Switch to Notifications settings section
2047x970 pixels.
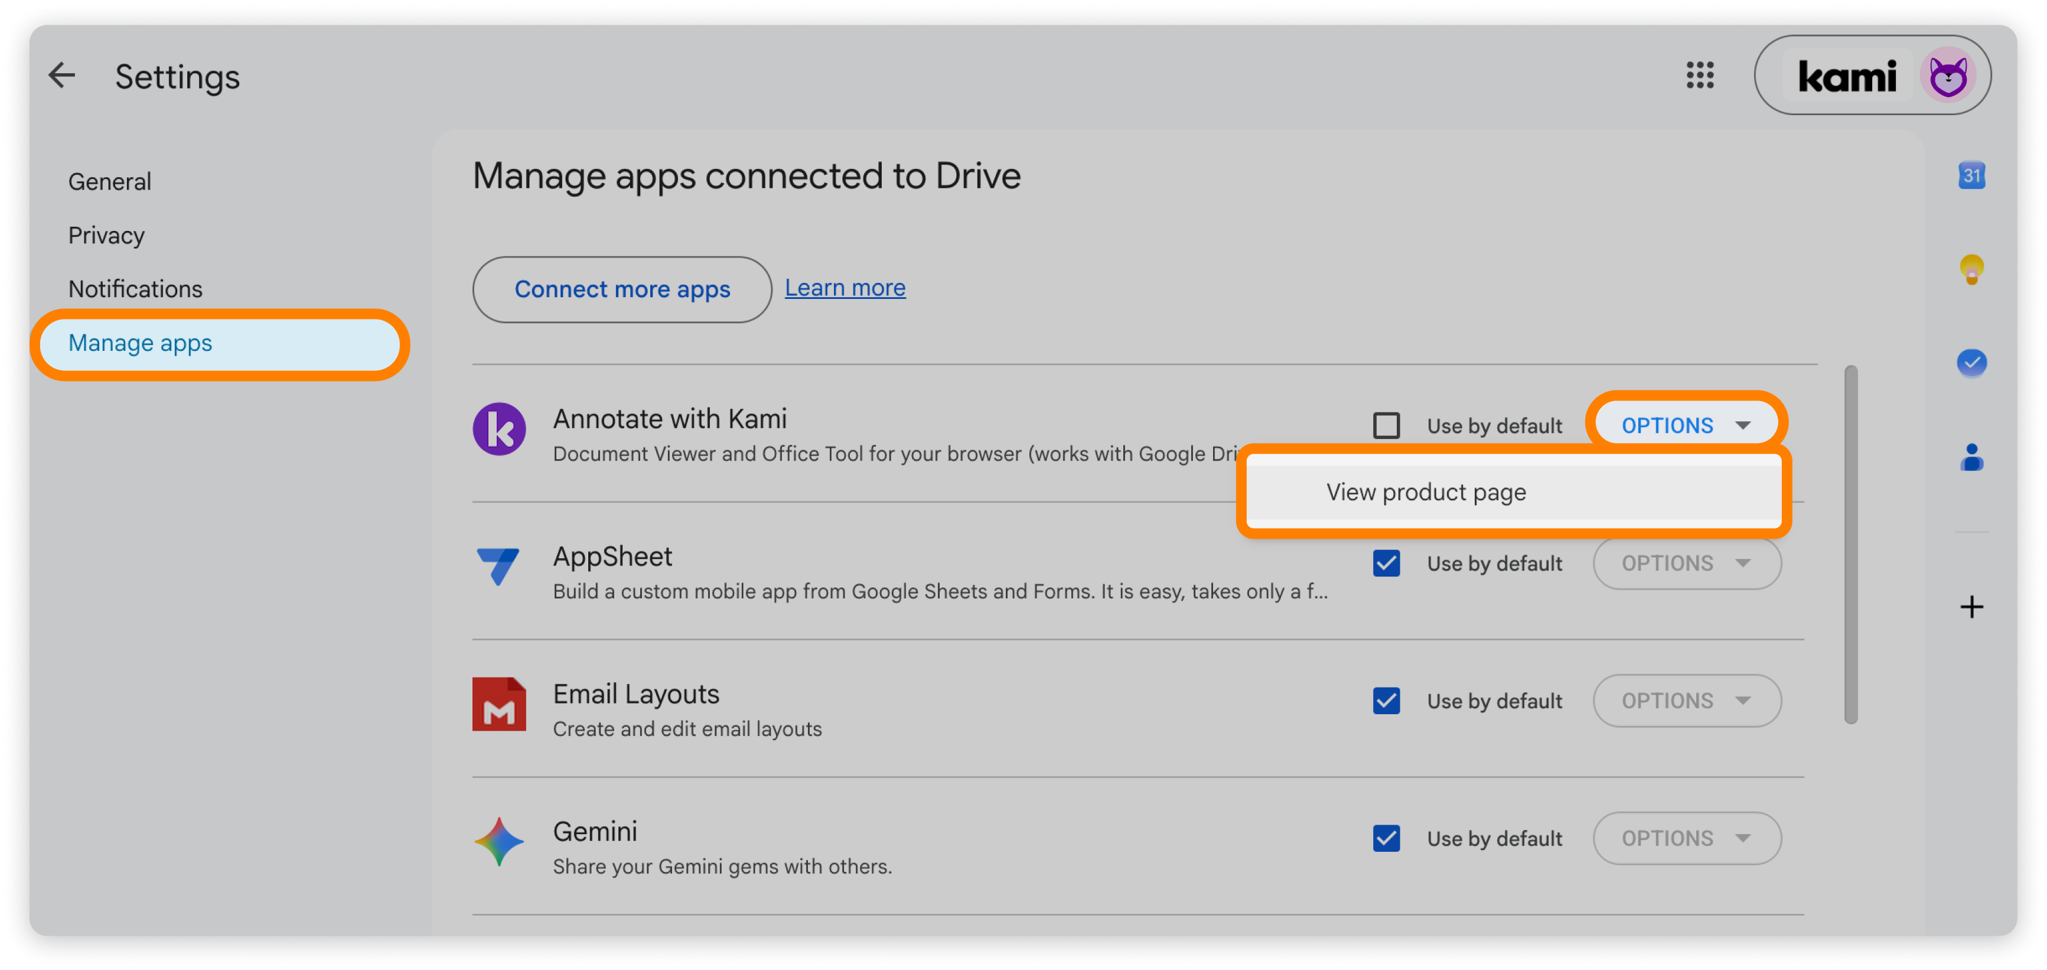135,289
